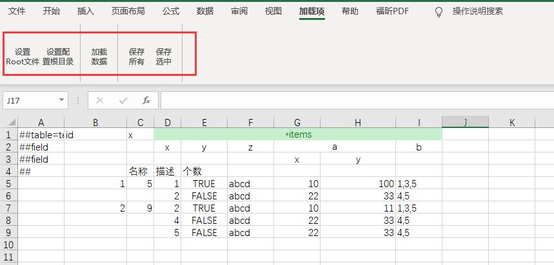Screen dimensions: 554x265
Task: Click the formula bar cancel X icon
Action: [100, 100]
